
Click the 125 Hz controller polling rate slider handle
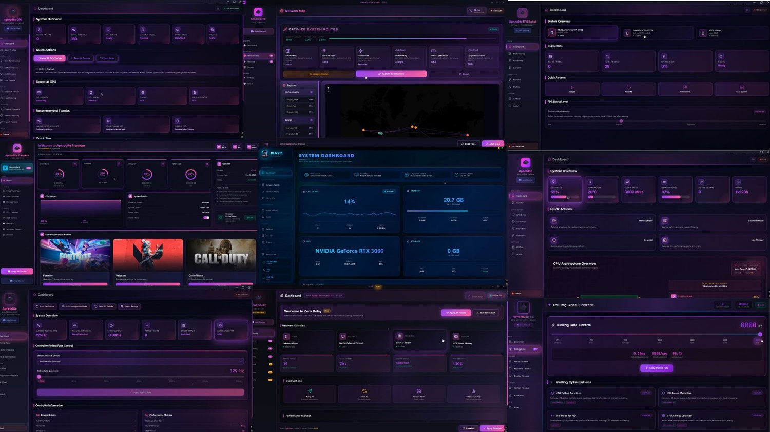(39, 377)
